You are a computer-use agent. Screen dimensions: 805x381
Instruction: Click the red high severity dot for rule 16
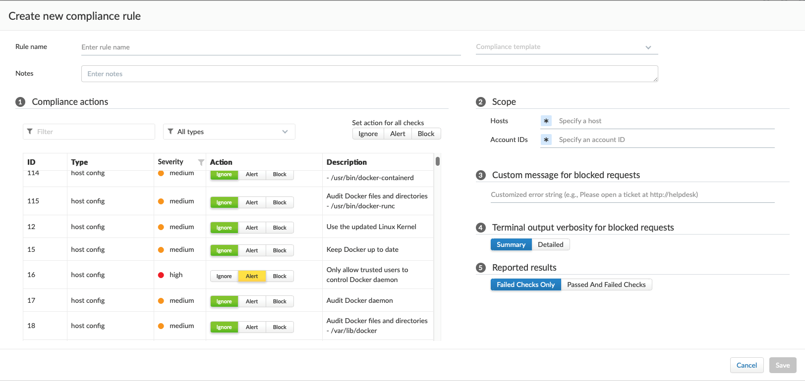[x=161, y=275]
